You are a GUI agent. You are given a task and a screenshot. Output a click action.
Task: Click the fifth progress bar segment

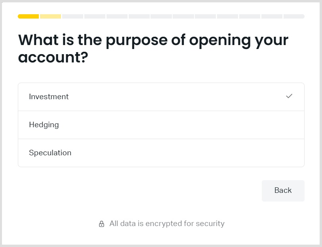(117, 16)
